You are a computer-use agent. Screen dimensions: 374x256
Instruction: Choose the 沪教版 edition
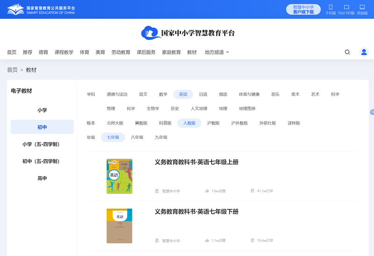[213, 123]
